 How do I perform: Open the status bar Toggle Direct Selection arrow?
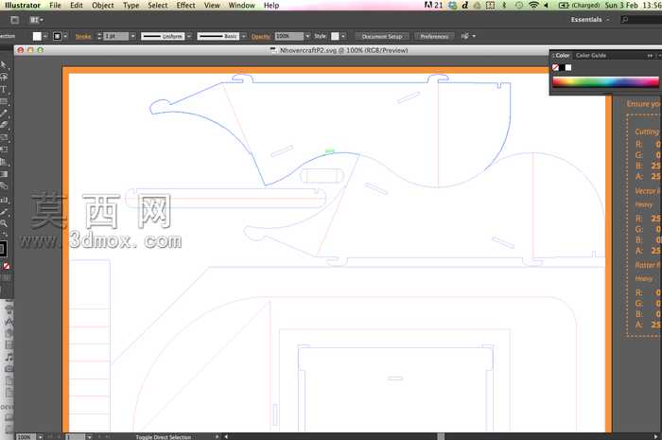pos(217,436)
